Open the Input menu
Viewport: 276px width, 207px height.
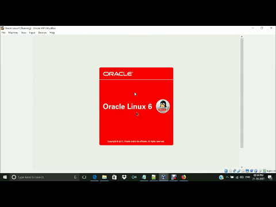[32, 33]
